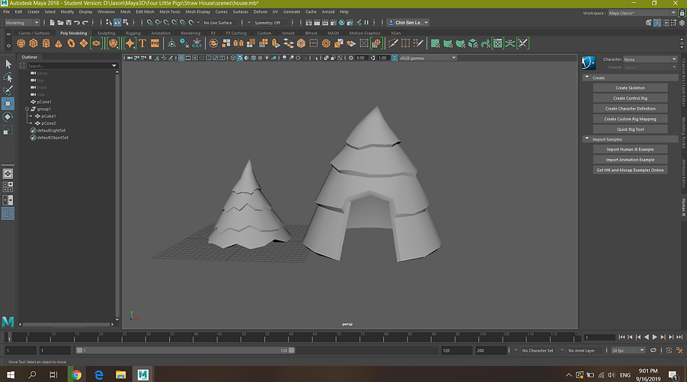Toggle wireframe display in viewport toolbar
This screenshot has width=687, height=382.
click(232, 58)
